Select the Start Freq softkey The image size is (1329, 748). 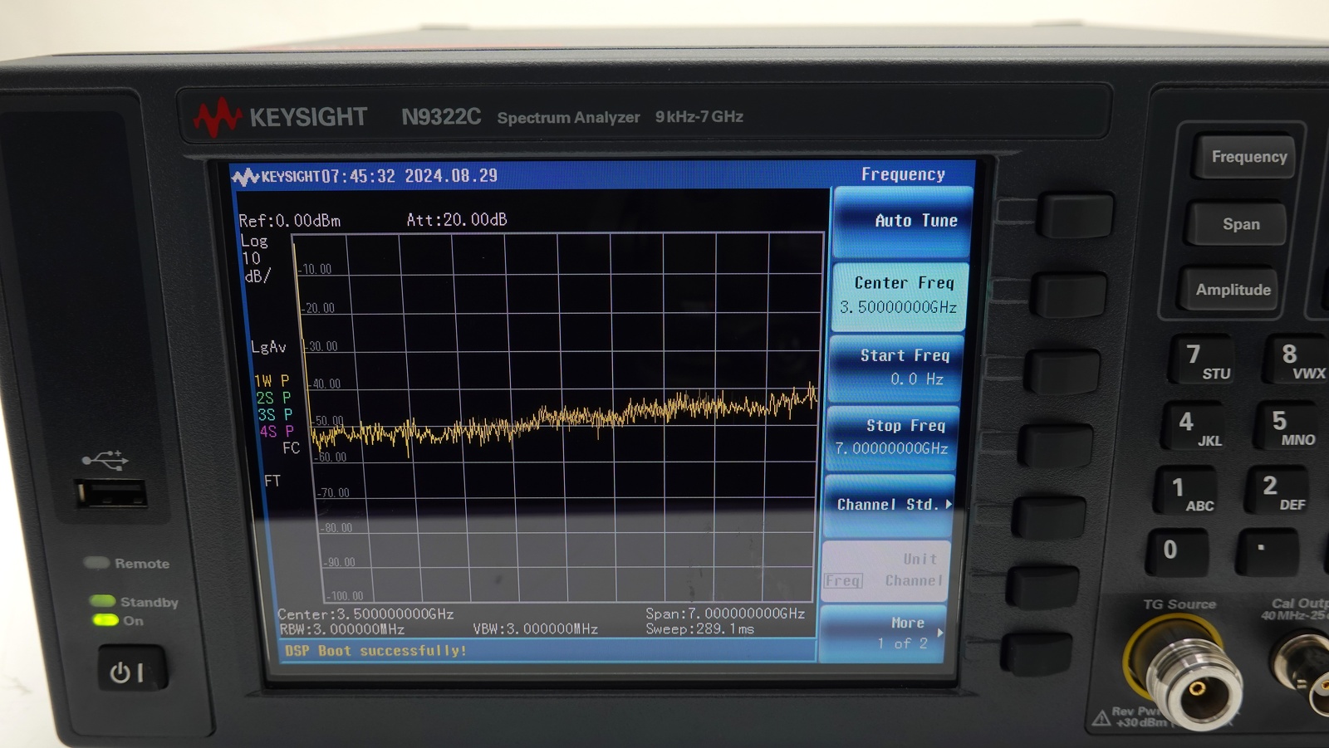(896, 368)
